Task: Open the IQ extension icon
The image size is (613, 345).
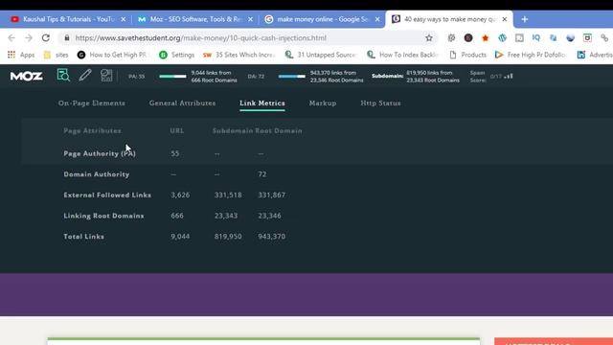Action: (x=536, y=37)
